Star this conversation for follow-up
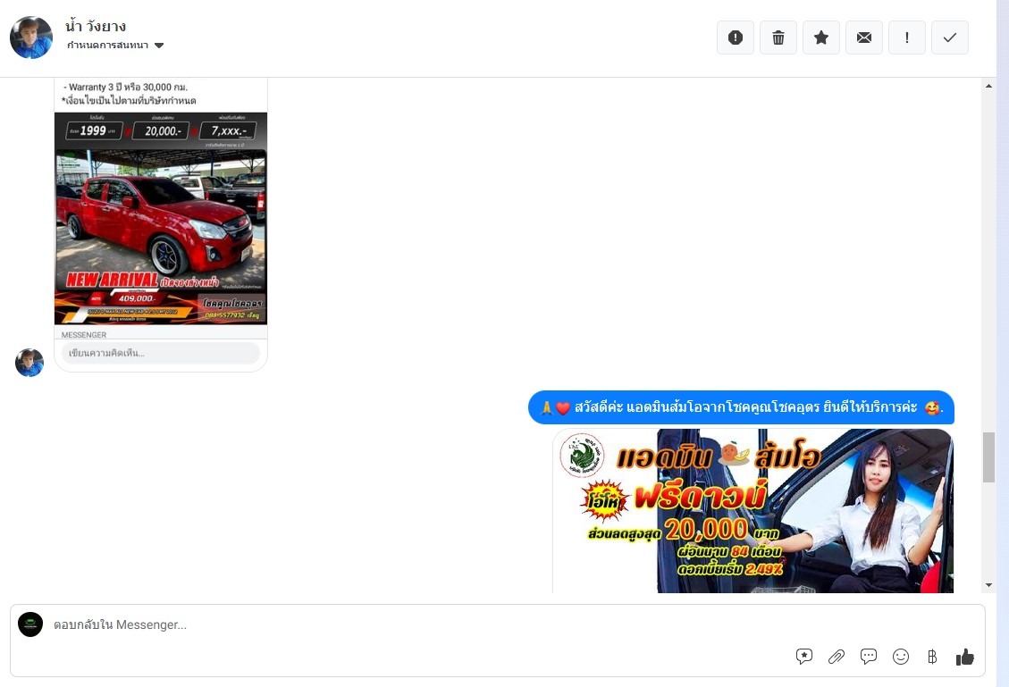 821,38
